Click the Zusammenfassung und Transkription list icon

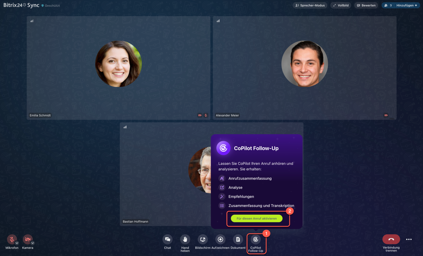point(222,205)
